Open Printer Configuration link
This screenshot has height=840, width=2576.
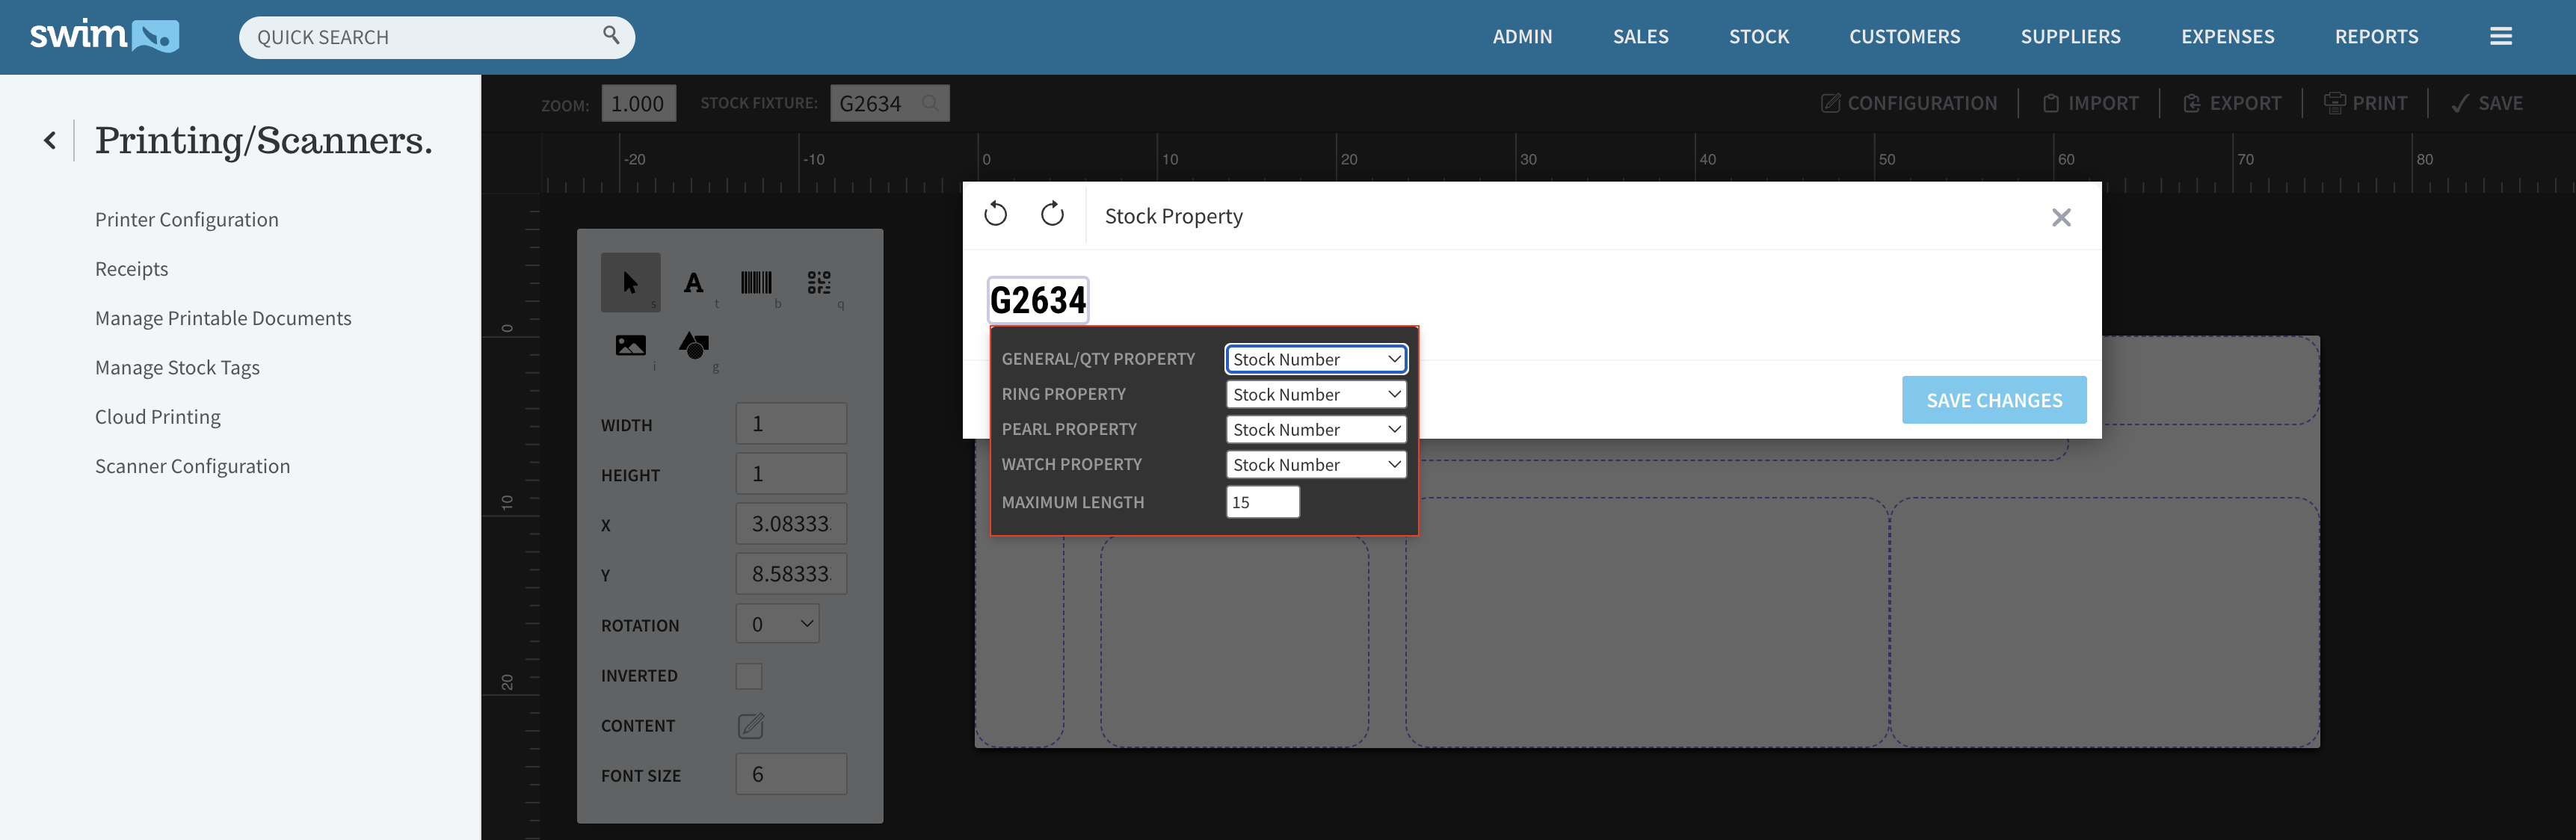187,219
